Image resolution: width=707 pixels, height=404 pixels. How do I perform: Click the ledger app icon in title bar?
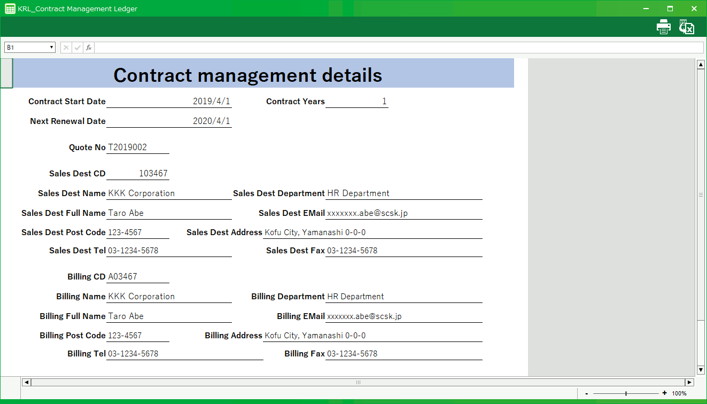[x=10, y=9]
